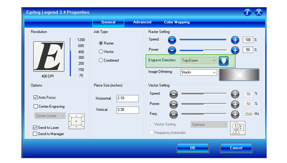Screen dimensions: 287x163
Task: Open the info icon in title bar
Action: (x=247, y=12)
